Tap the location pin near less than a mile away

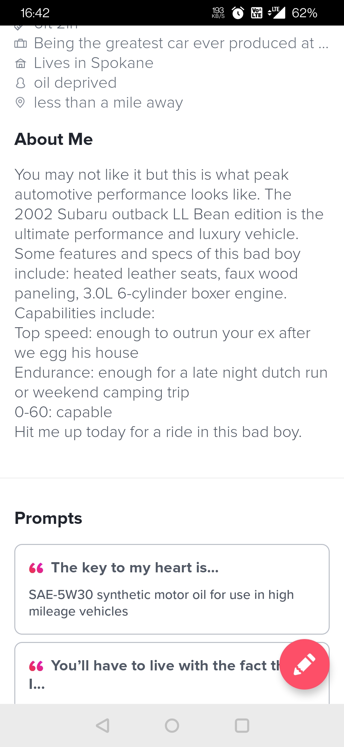pyautogui.click(x=20, y=102)
